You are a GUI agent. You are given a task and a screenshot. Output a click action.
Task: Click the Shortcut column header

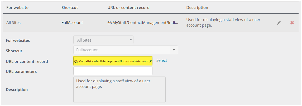pyautogui.click(x=70, y=8)
